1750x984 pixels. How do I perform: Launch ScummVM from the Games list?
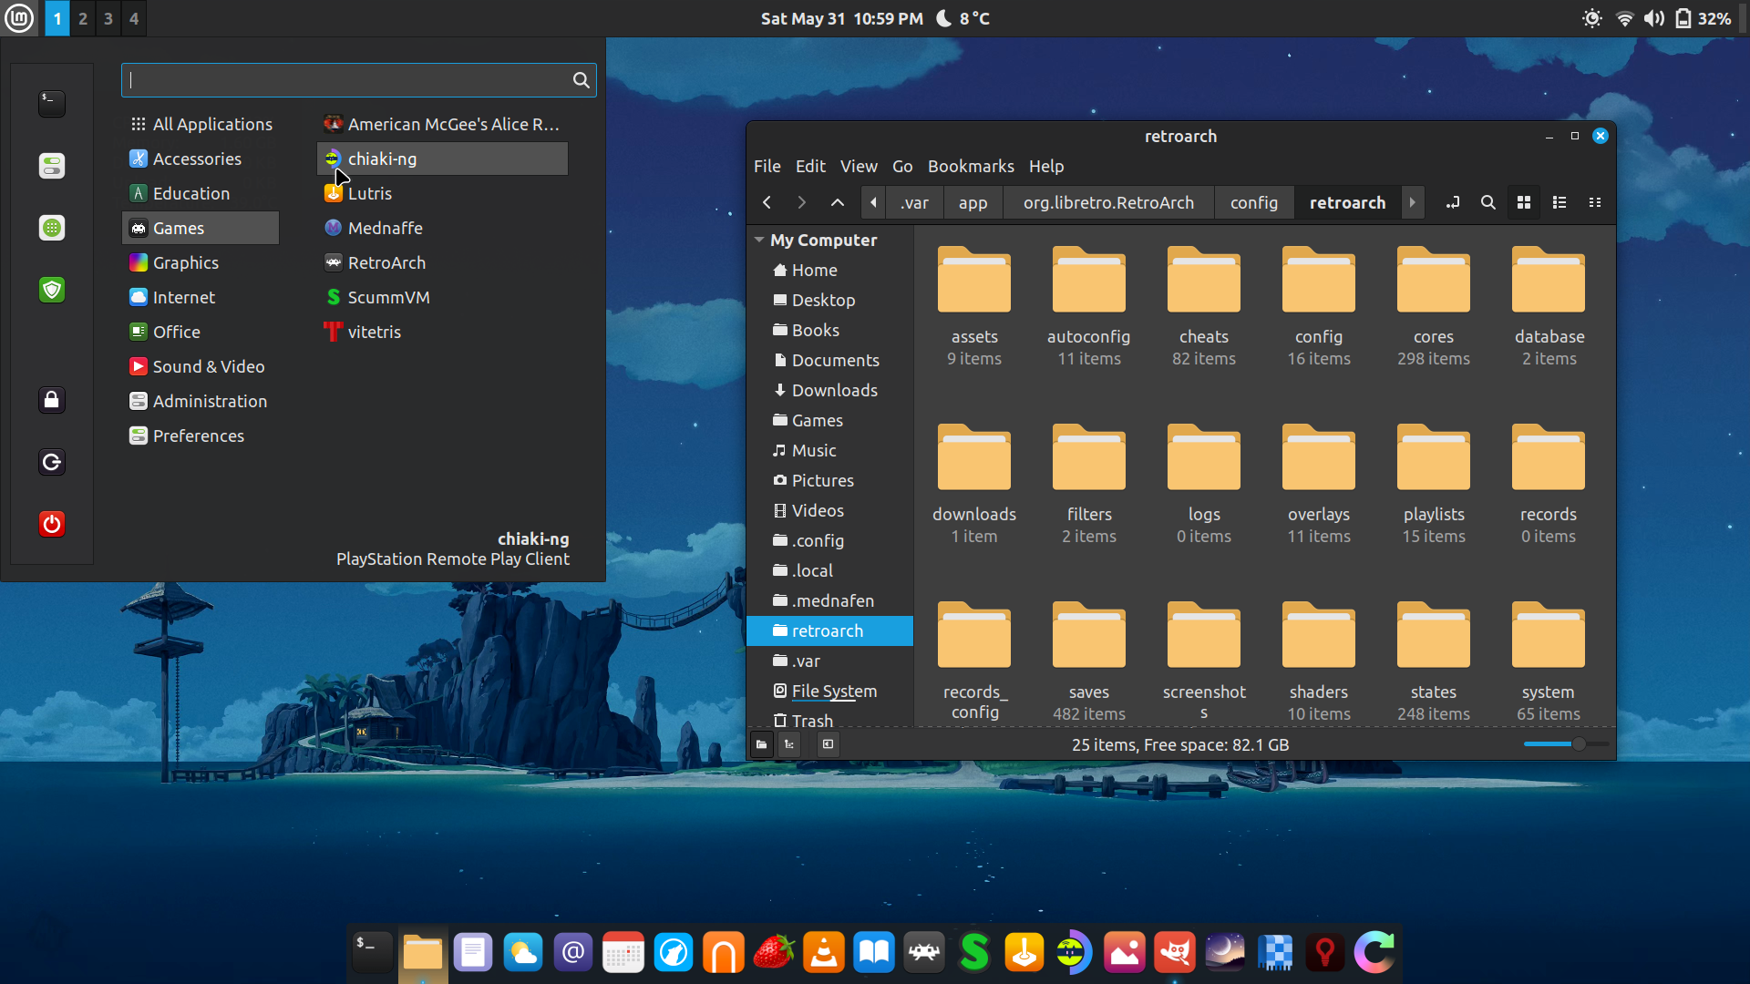(x=442, y=297)
